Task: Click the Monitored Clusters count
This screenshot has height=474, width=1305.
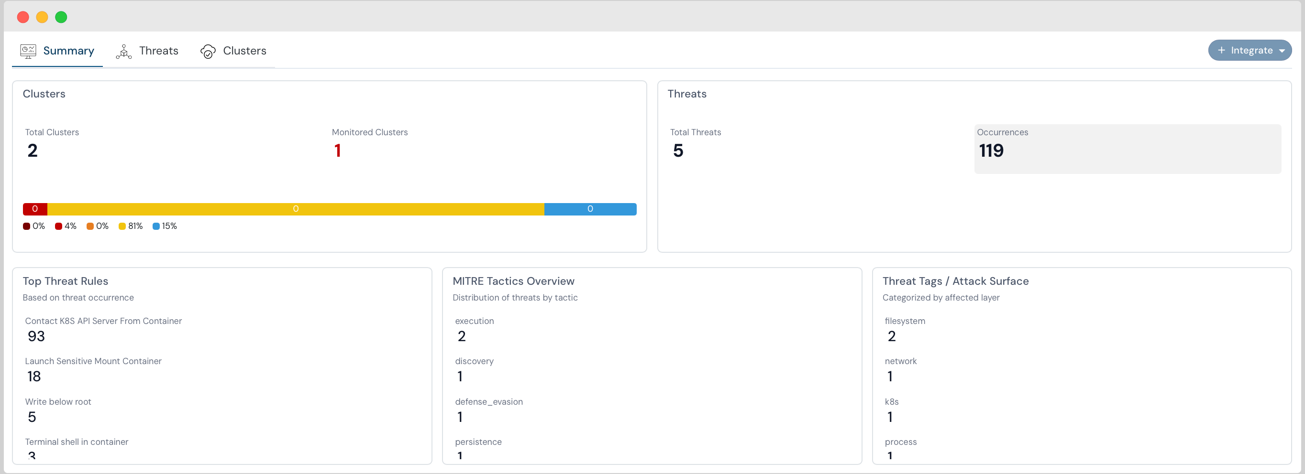Action: coord(337,151)
